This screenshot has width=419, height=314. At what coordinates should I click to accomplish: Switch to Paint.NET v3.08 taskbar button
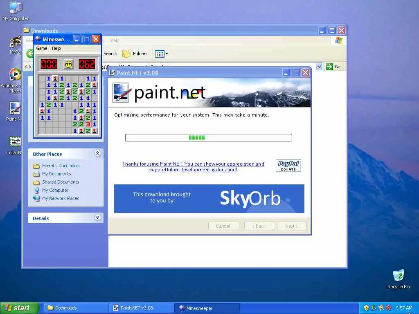pyautogui.click(x=141, y=308)
